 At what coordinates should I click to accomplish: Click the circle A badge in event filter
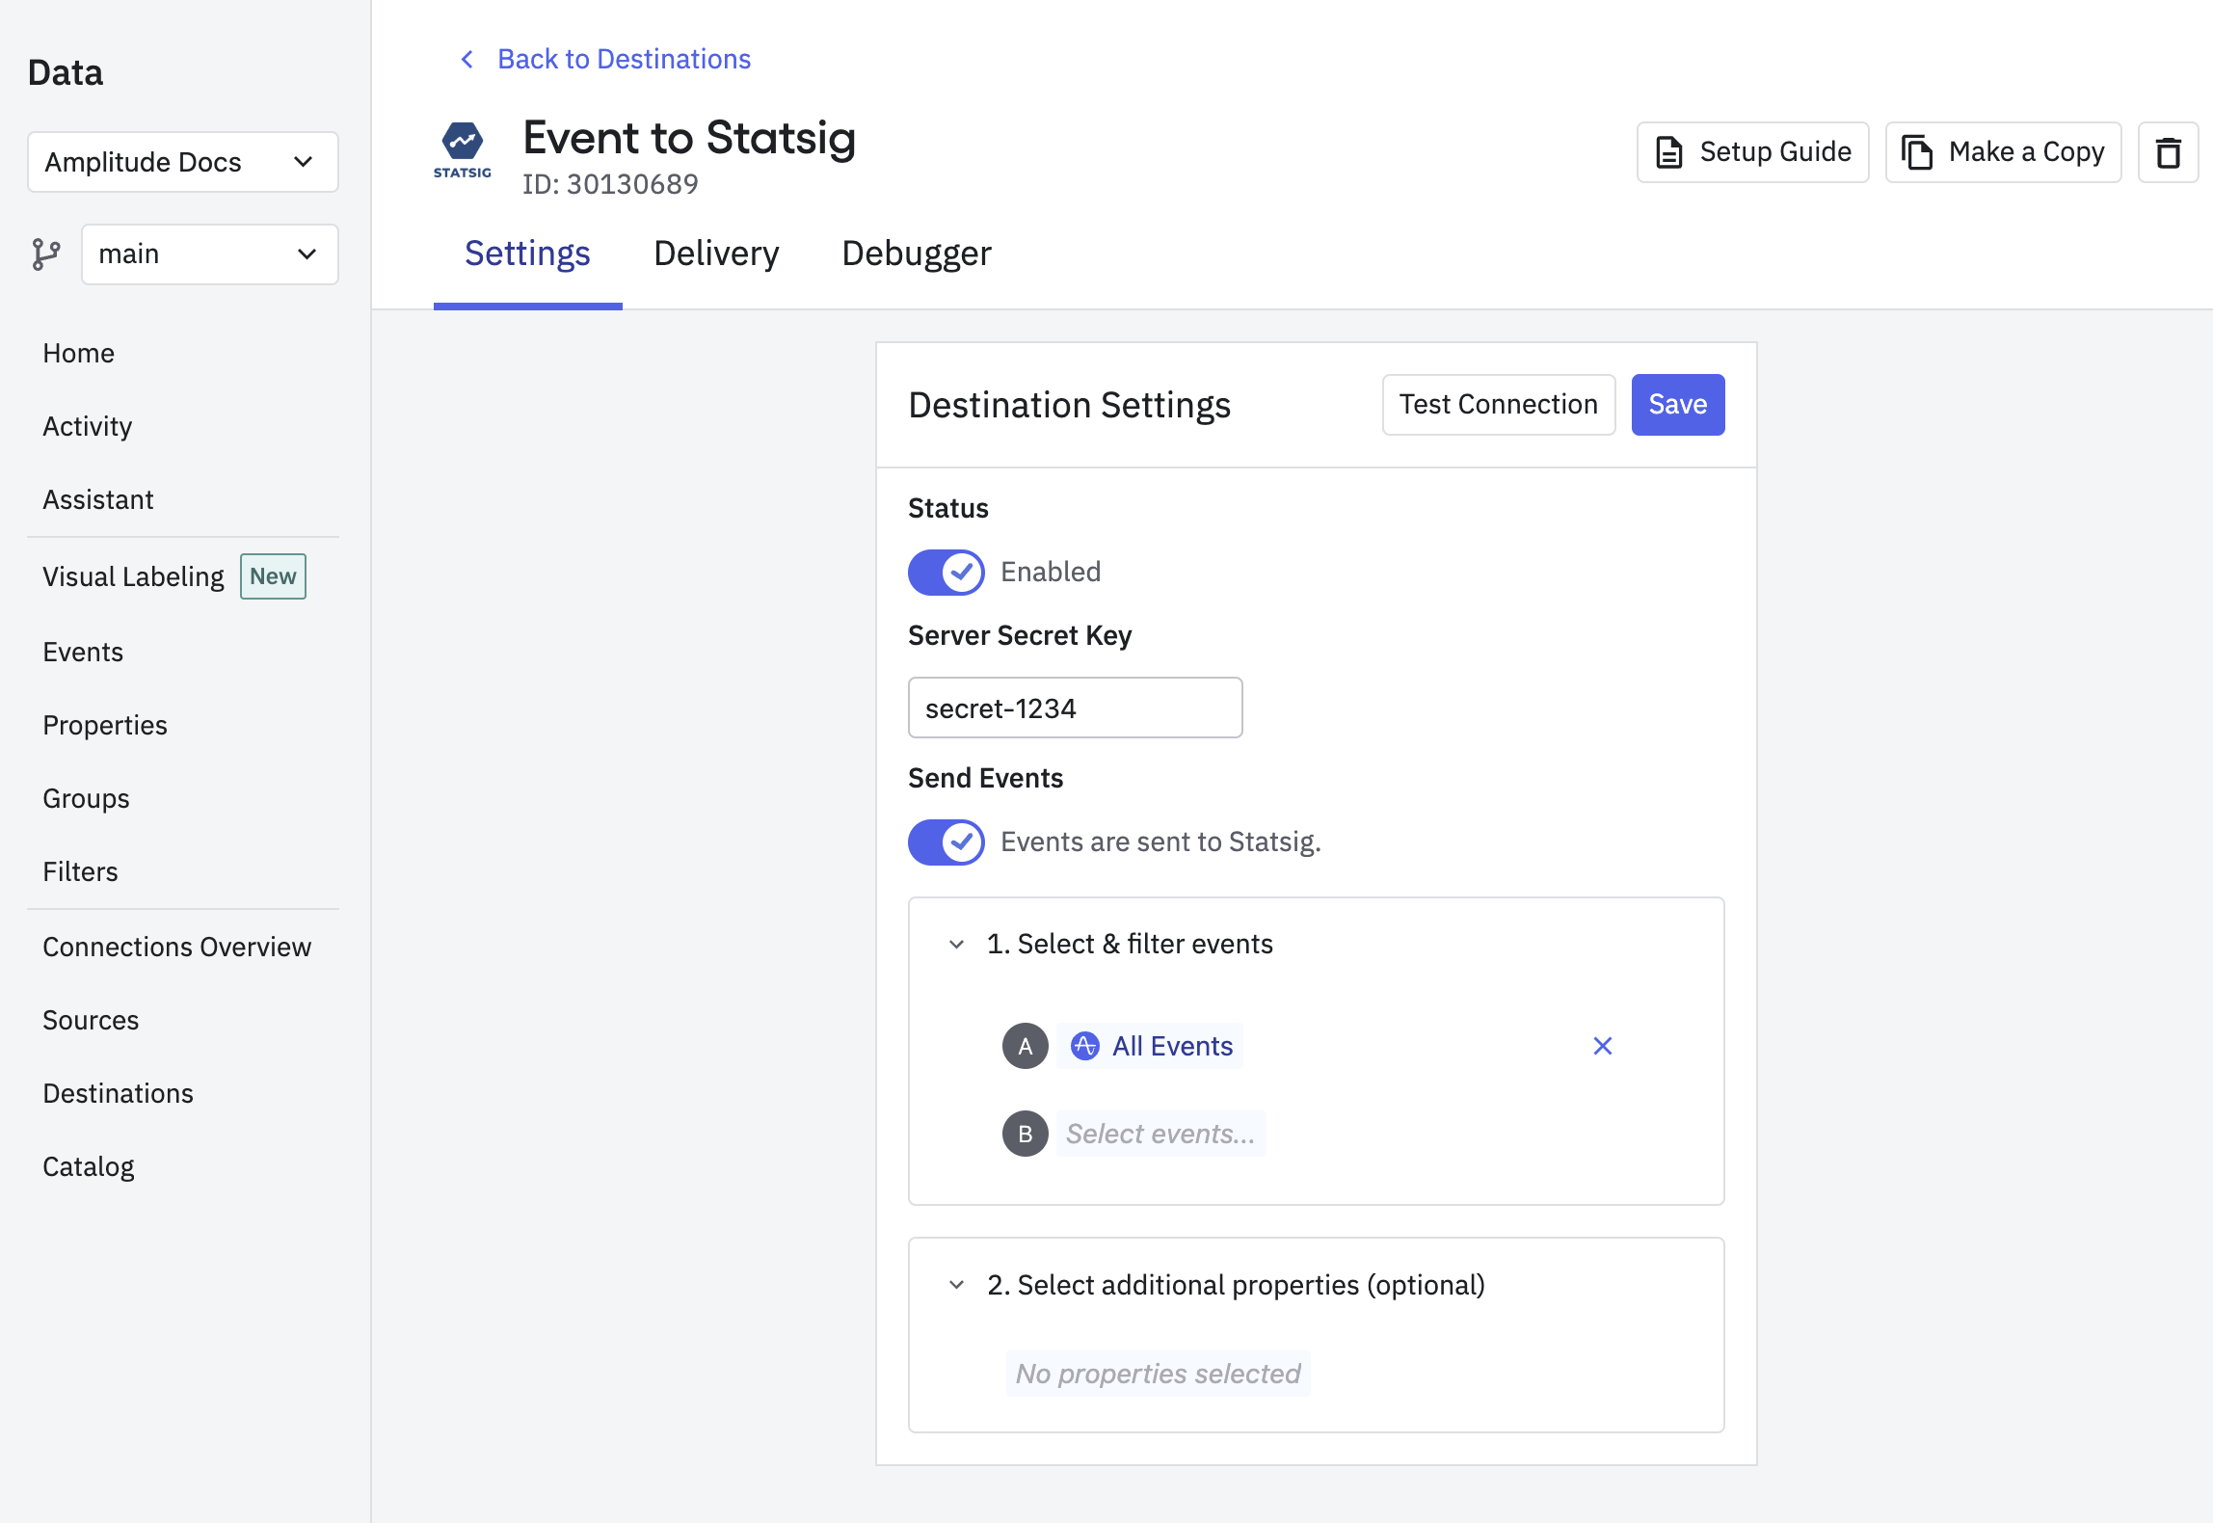tap(1025, 1046)
